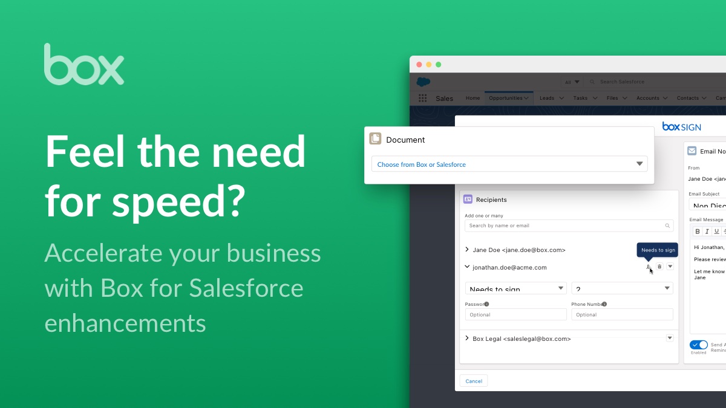Open the Choose from Box or Salesforce dropdown
The width and height of the screenshot is (726, 408).
click(509, 164)
